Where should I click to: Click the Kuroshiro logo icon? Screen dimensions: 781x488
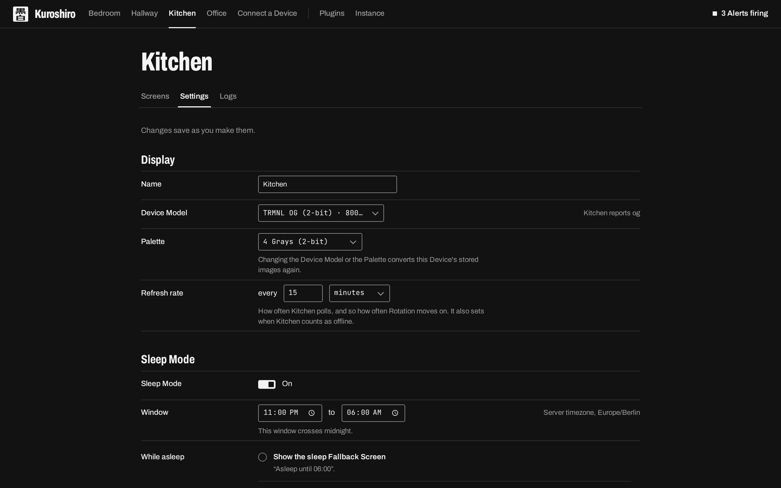pos(20,14)
